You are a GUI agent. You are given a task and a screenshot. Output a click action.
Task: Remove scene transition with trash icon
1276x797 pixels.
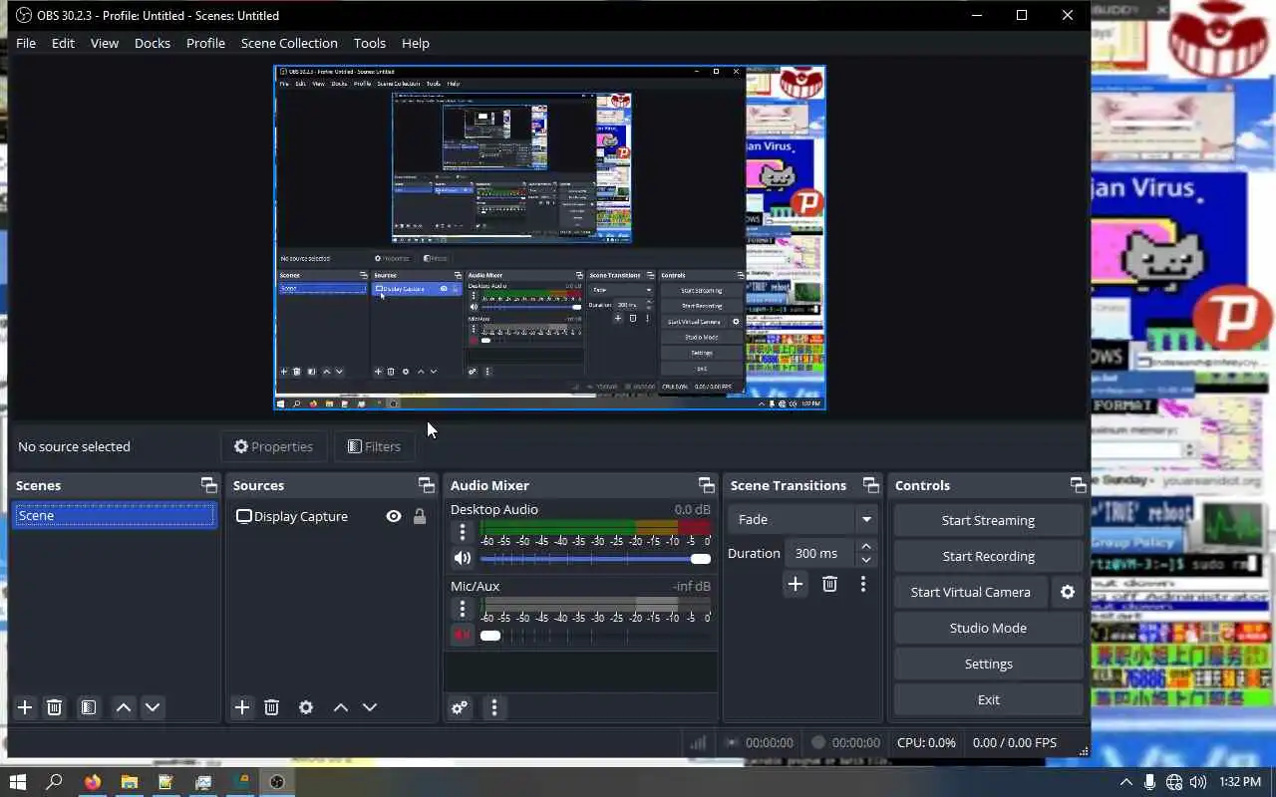(829, 584)
